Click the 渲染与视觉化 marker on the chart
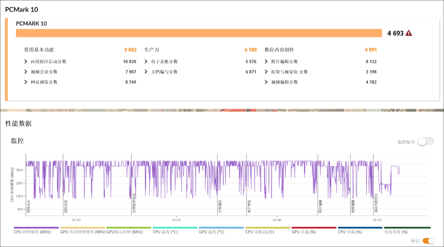Screen dimensions: 444x247 376,203
